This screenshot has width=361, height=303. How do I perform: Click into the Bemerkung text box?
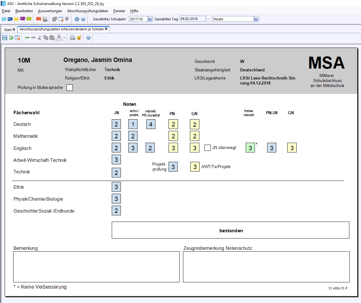[96, 267]
